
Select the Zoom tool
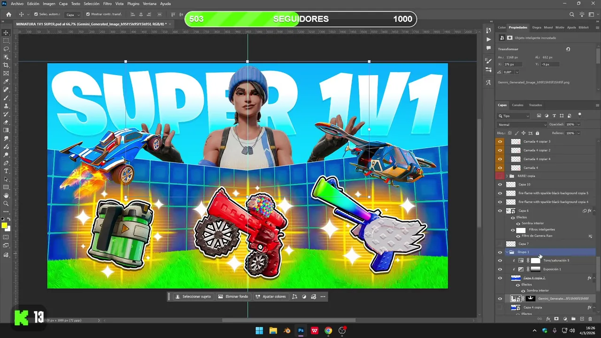tap(6, 204)
